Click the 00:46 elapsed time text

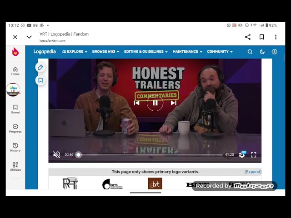(x=69, y=154)
